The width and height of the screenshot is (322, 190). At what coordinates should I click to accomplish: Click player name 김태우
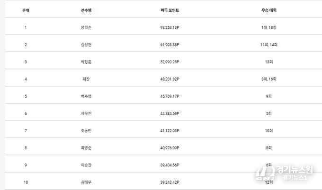pyautogui.click(x=86, y=181)
